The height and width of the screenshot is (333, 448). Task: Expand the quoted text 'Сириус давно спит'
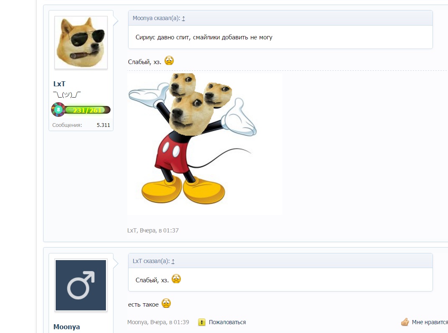click(204, 37)
